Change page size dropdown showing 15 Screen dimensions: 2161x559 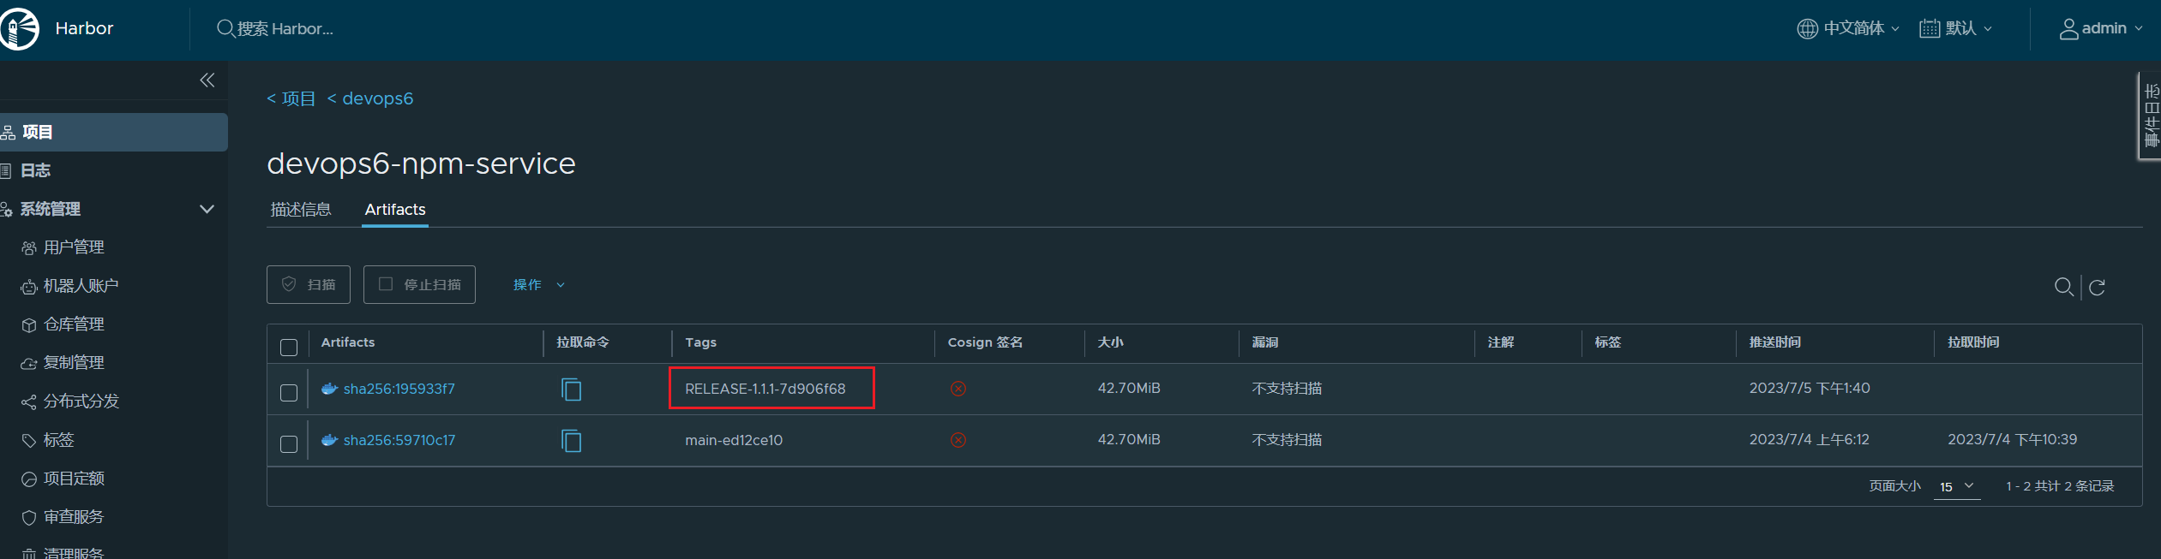click(1957, 486)
